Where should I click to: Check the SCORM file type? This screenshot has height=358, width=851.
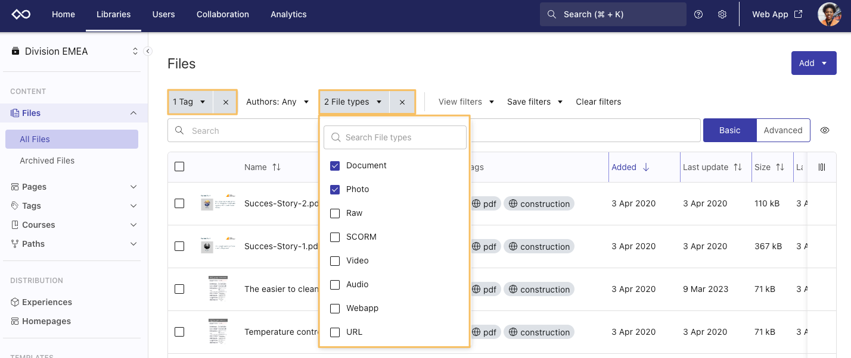pos(335,237)
